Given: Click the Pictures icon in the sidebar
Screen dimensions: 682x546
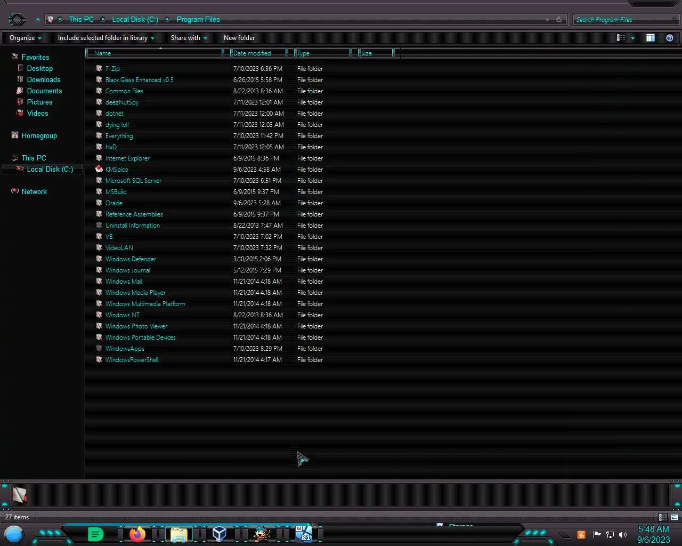Looking at the screenshot, I should [20, 102].
